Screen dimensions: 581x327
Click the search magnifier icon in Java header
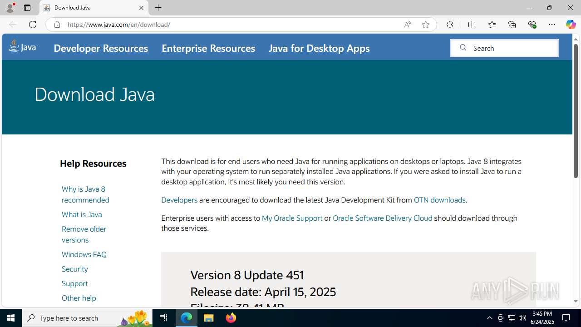click(463, 48)
